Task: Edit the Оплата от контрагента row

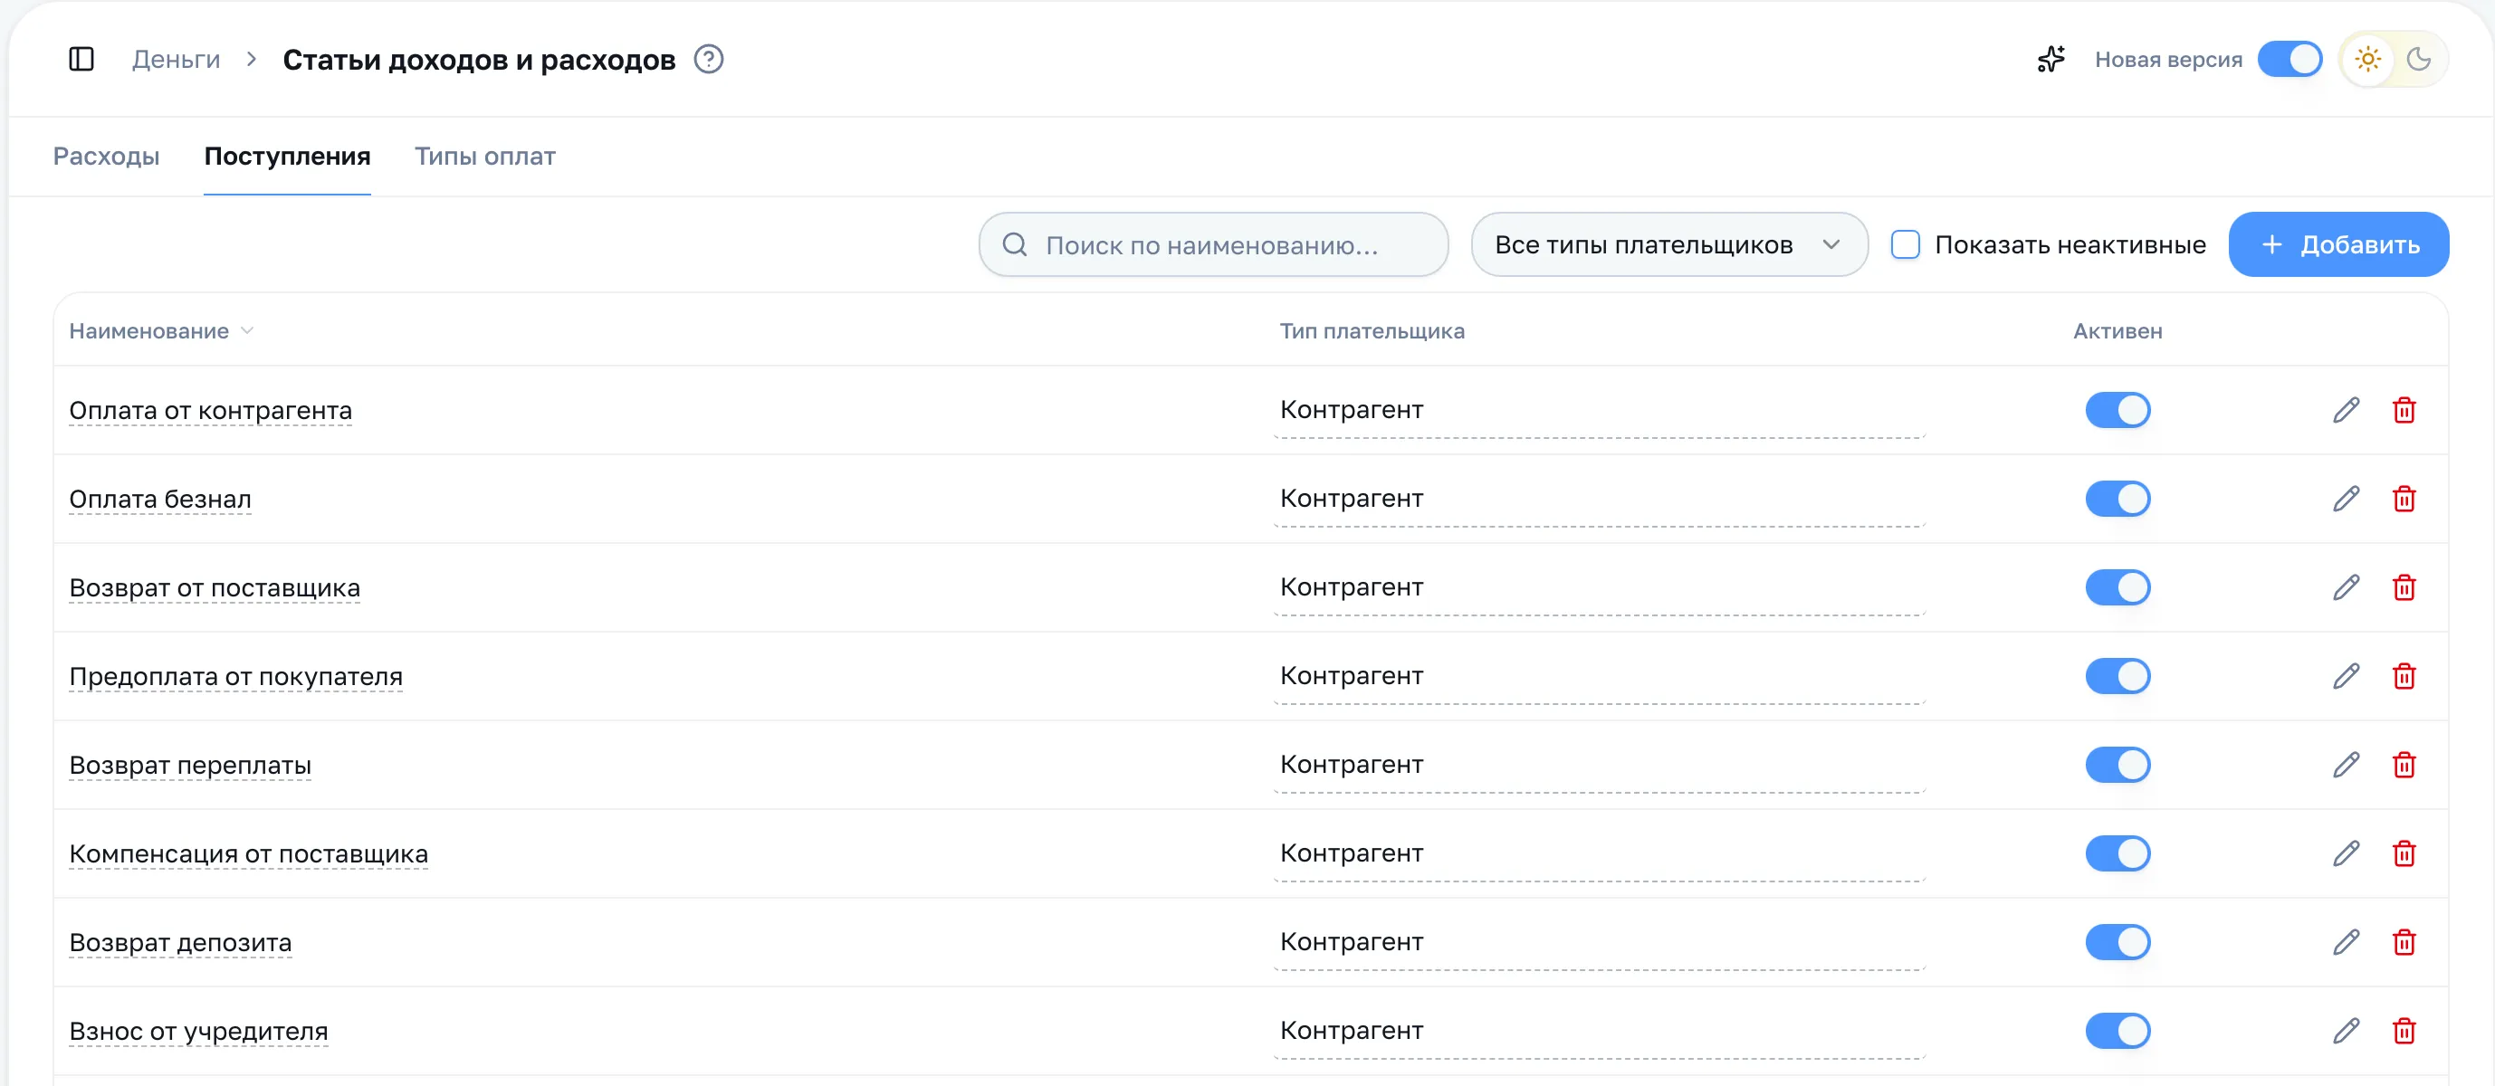Action: (2345, 410)
